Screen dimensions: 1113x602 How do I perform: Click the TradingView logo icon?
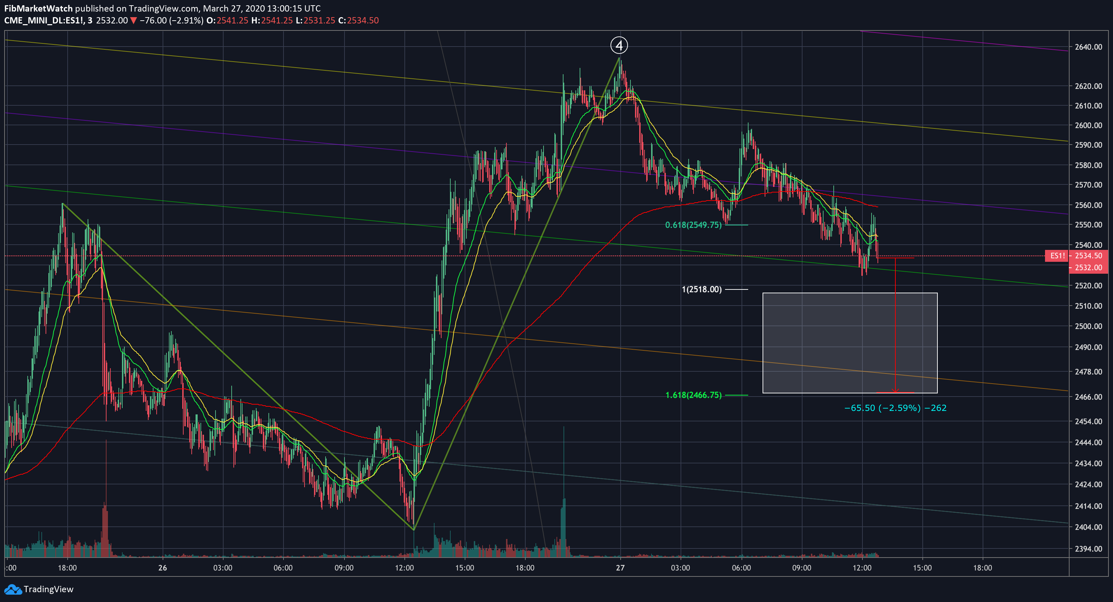coord(13,589)
